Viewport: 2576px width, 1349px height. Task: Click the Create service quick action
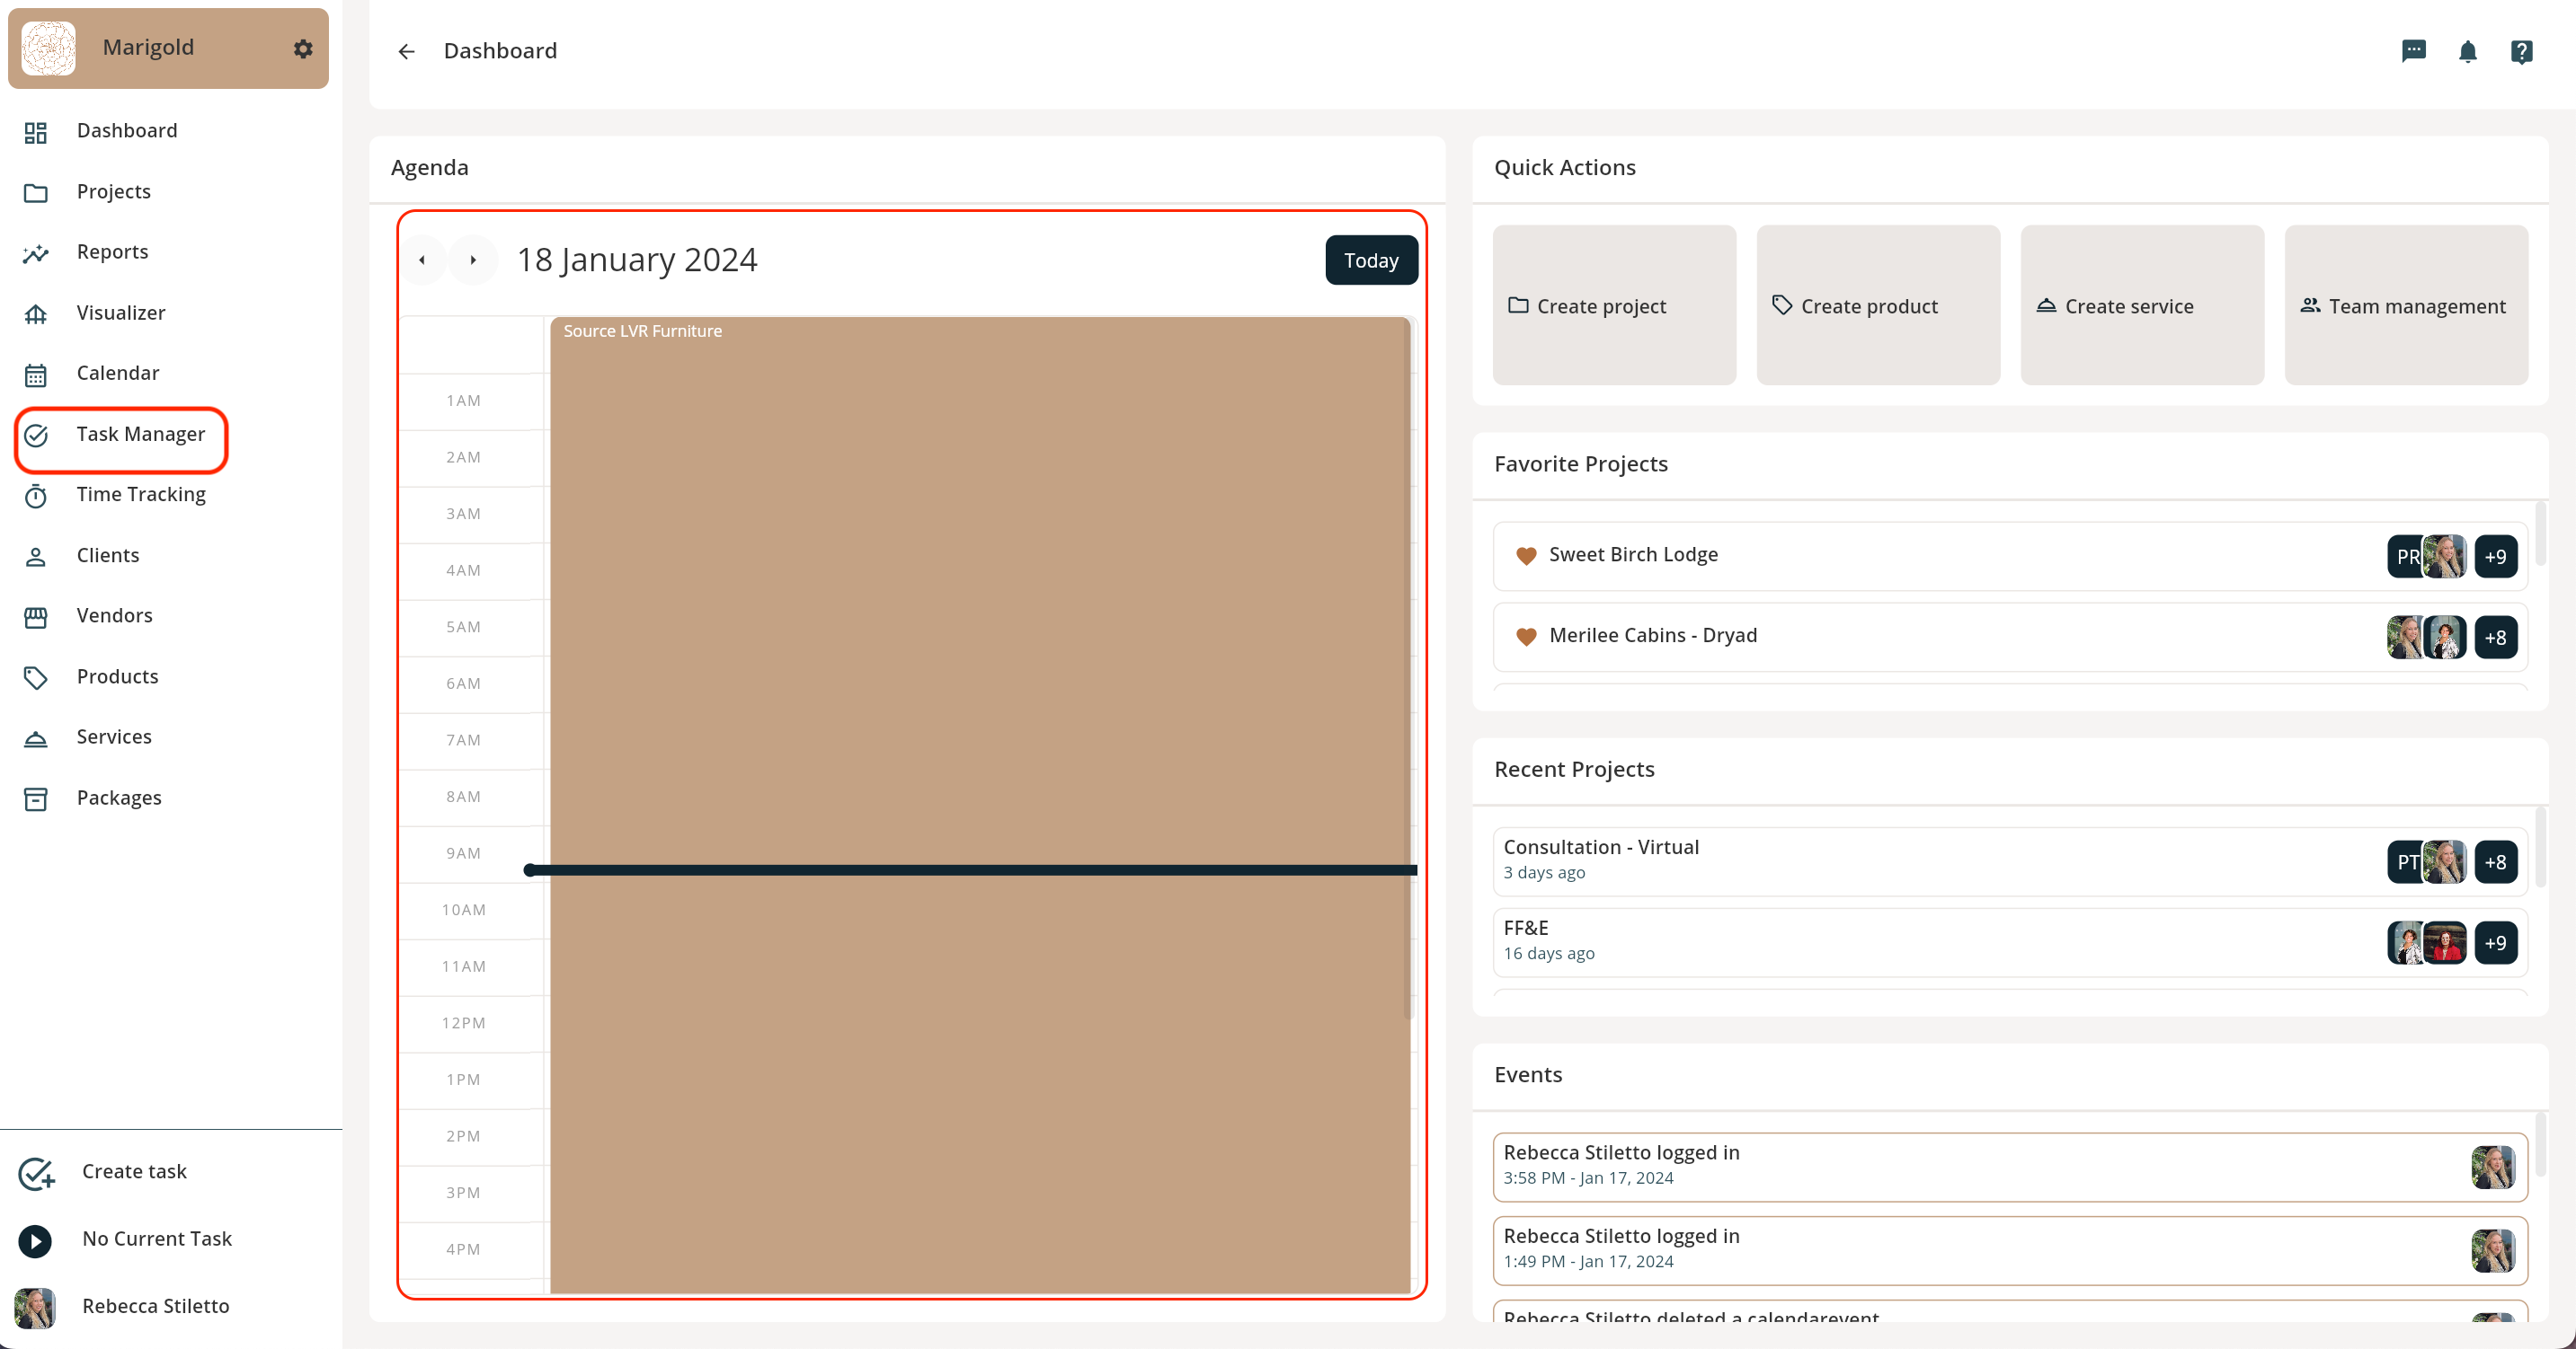click(x=2141, y=304)
